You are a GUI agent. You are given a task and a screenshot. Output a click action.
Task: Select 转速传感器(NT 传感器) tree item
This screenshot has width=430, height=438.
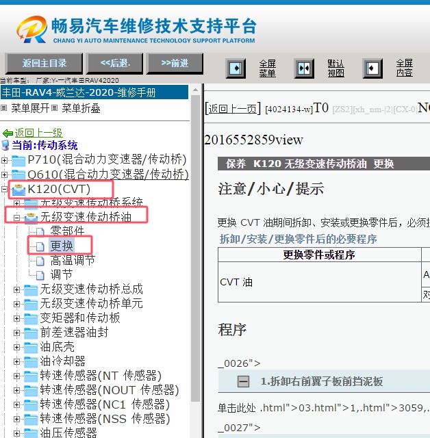coord(101,376)
